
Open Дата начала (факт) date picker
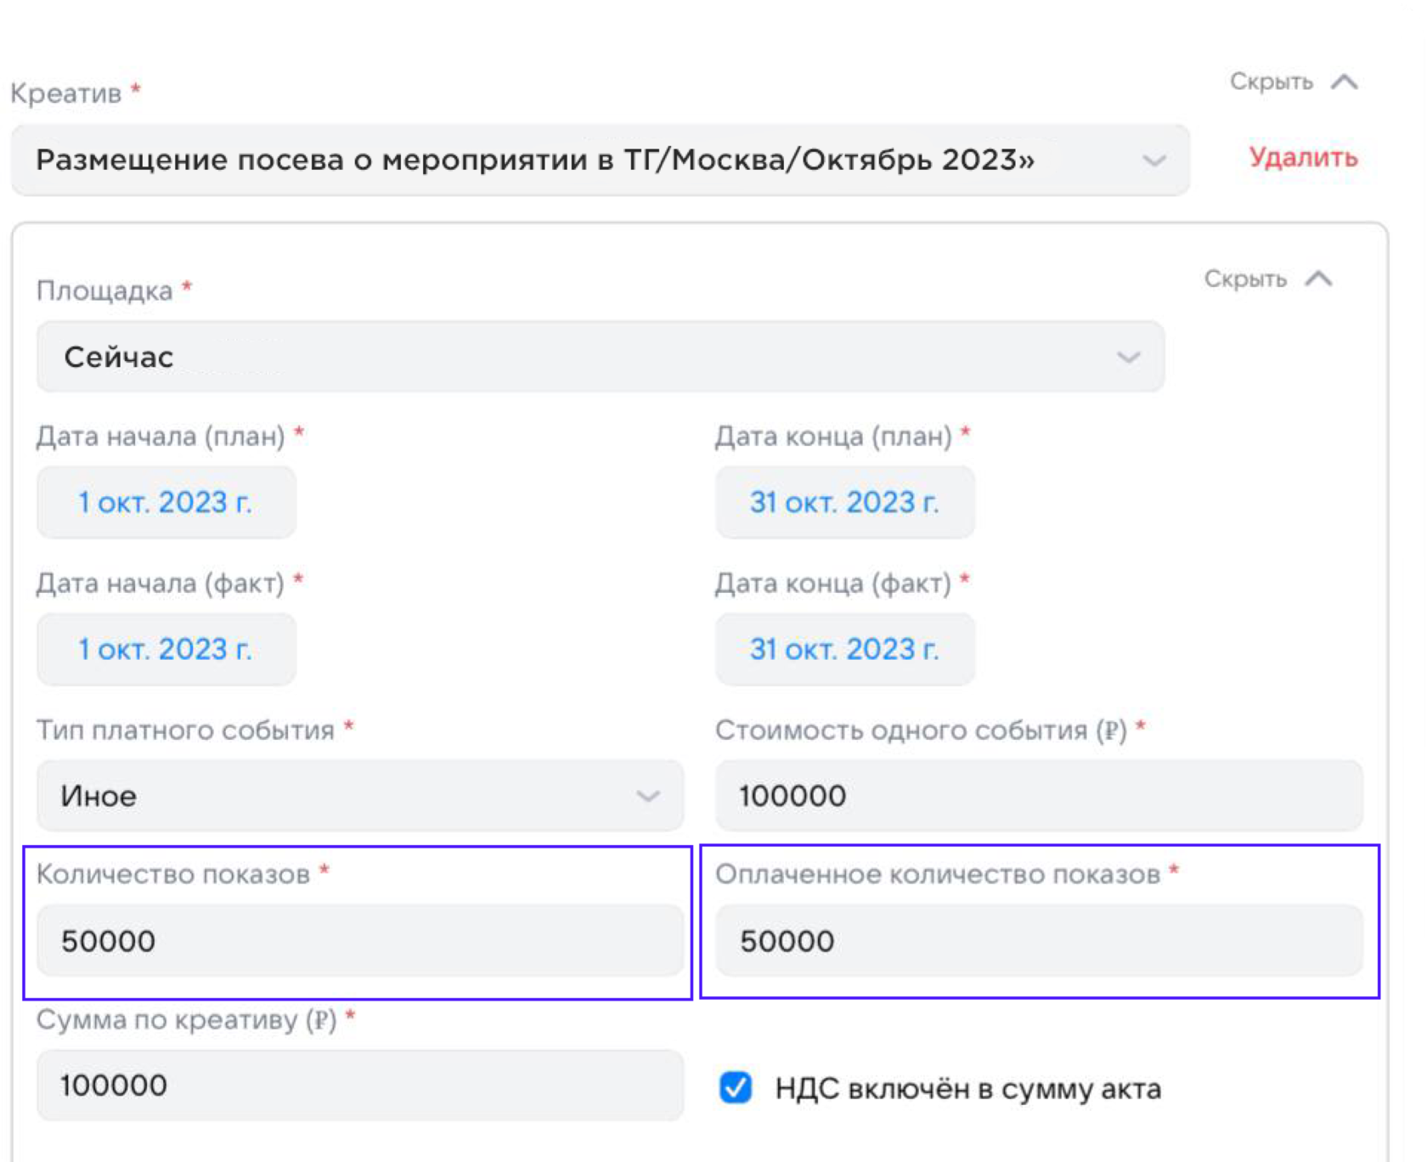point(166,649)
